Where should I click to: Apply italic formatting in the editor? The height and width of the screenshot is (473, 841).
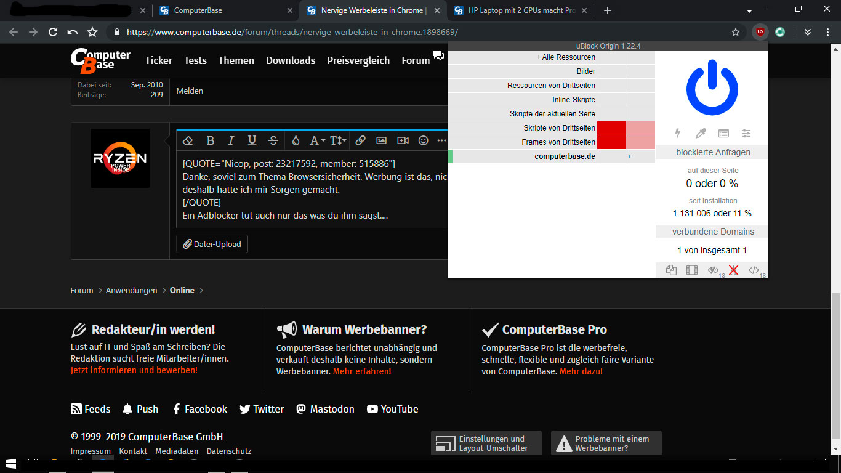[x=231, y=140]
